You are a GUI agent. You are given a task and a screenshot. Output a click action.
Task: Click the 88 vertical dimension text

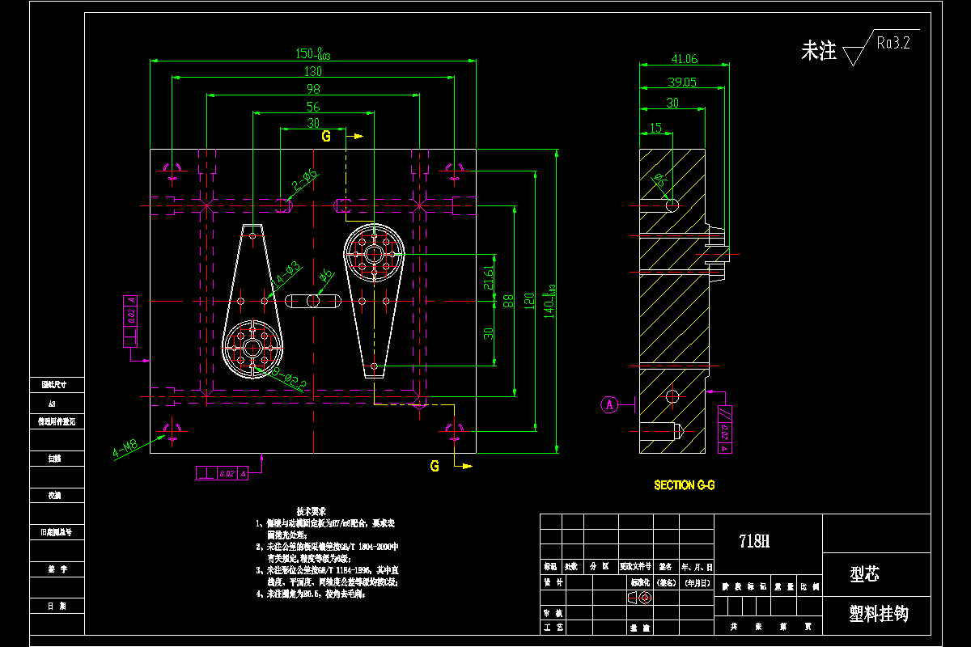tap(509, 300)
